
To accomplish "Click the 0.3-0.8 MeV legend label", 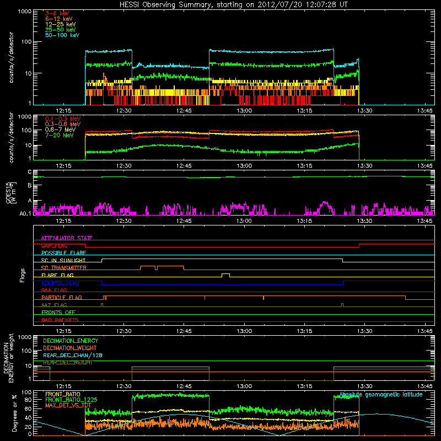I will coord(63,124).
